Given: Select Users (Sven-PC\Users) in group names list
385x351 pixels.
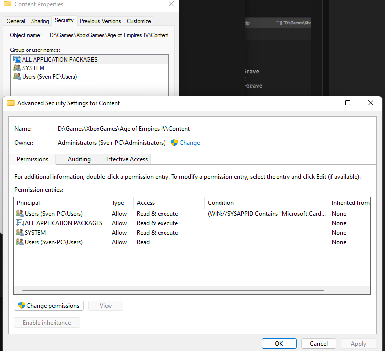Looking at the screenshot, I should (90, 77).
